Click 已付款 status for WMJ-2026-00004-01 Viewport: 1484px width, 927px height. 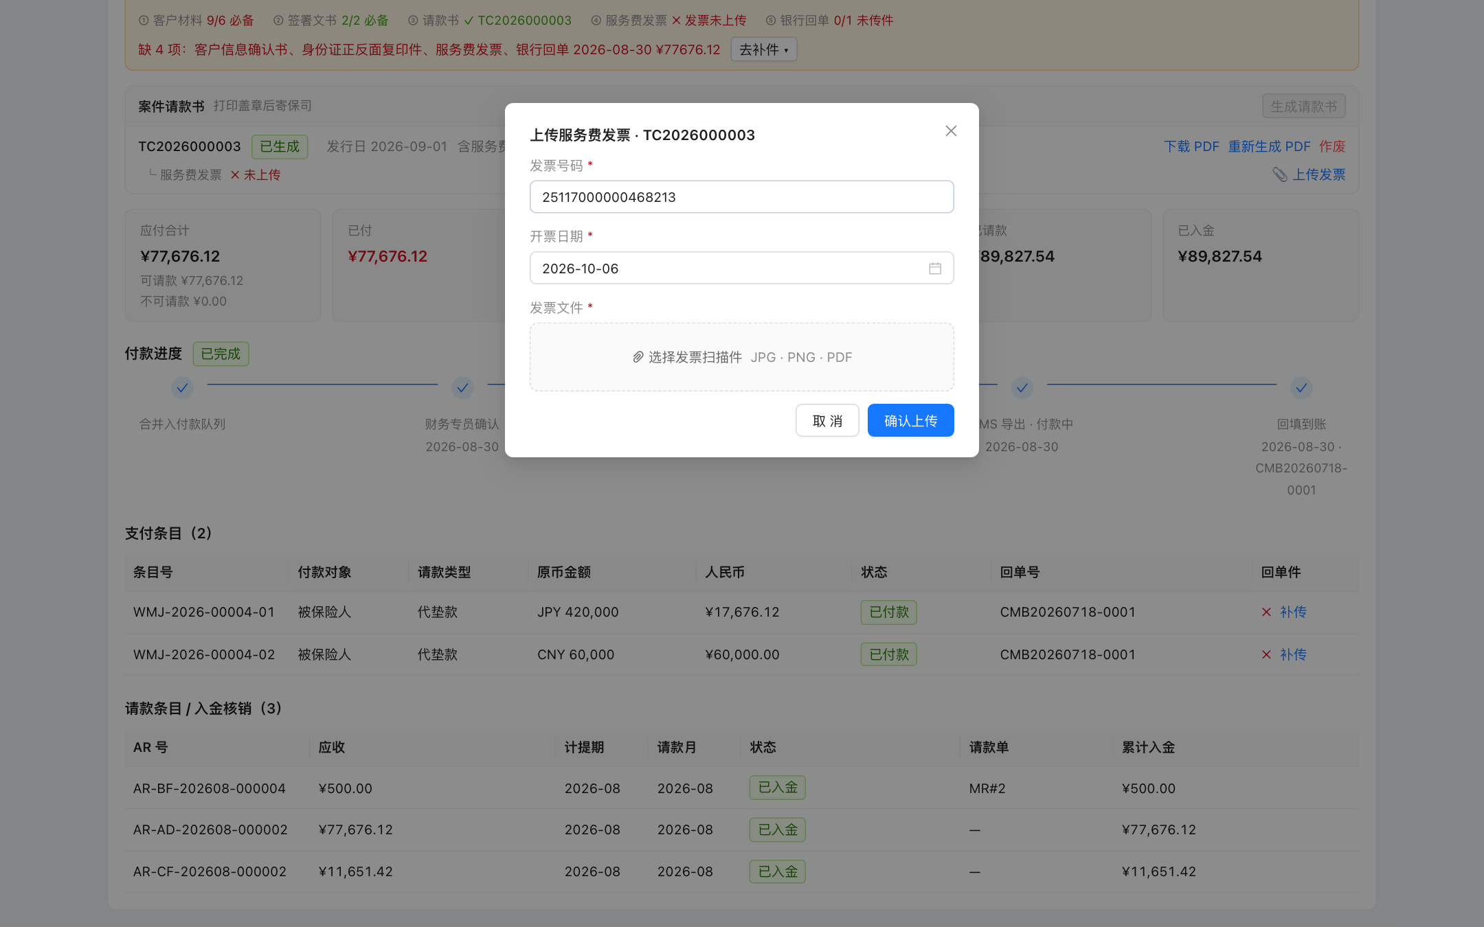(x=889, y=612)
